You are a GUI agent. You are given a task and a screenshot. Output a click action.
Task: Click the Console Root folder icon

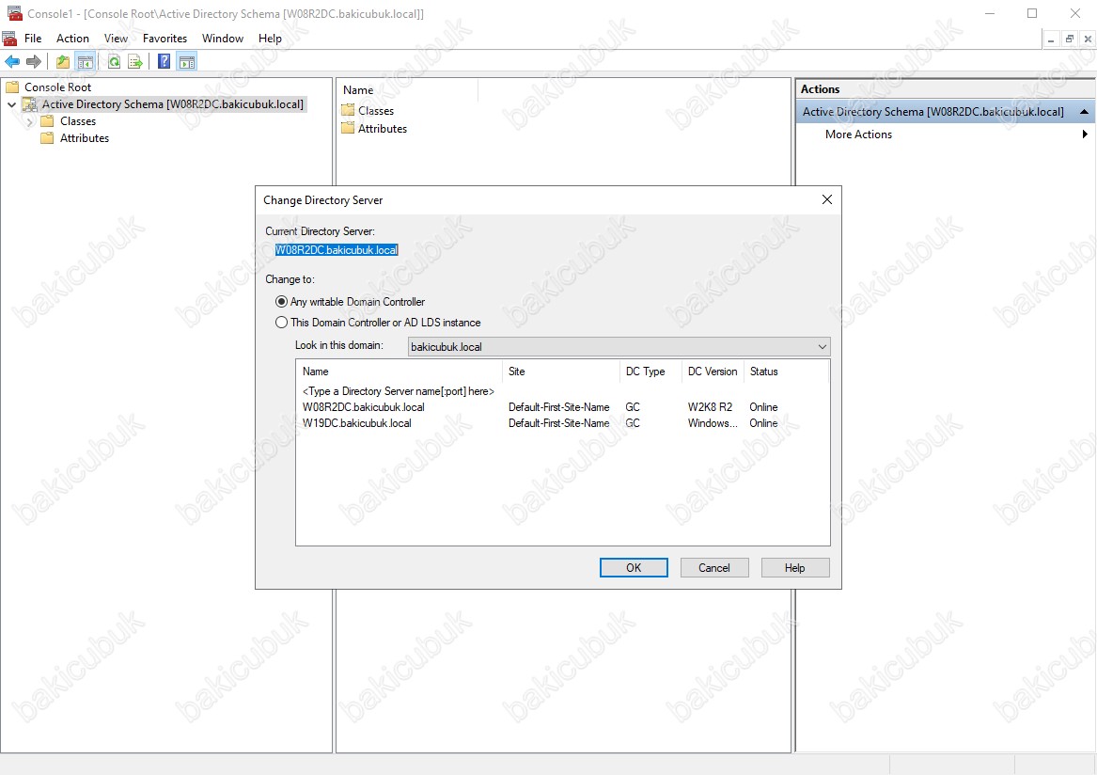click(12, 87)
